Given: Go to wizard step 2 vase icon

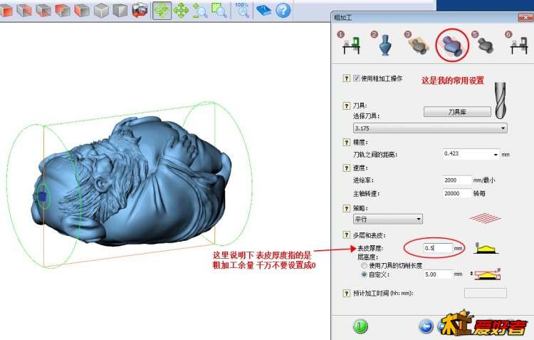Looking at the screenshot, I should coord(384,46).
